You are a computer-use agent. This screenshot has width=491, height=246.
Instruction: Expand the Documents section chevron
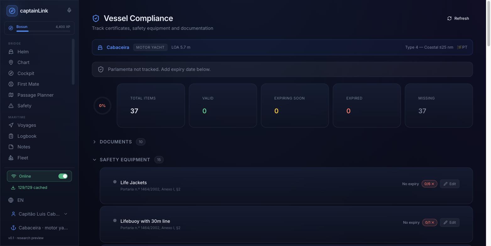[x=94, y=142]
